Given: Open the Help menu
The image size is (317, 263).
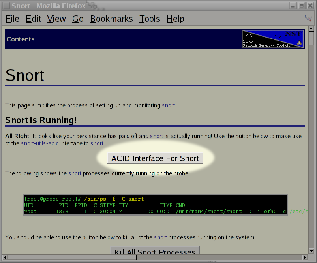Looking at the screenshot, I should 175,19.
